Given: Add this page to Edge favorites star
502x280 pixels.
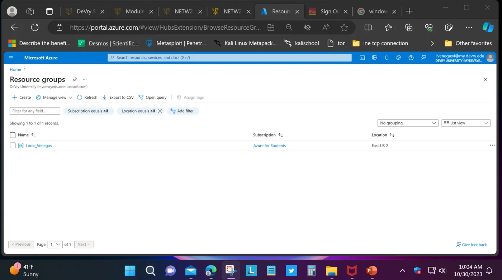Looking at the screenshot, I should click(344, 27).
